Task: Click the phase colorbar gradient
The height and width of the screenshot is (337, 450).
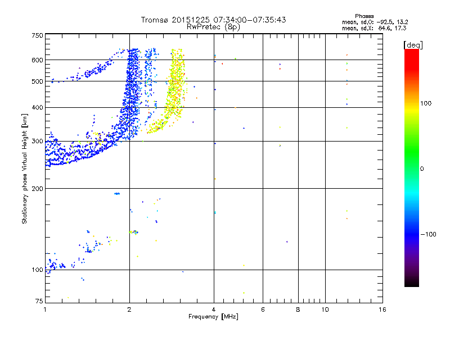Action: (412, 167)
